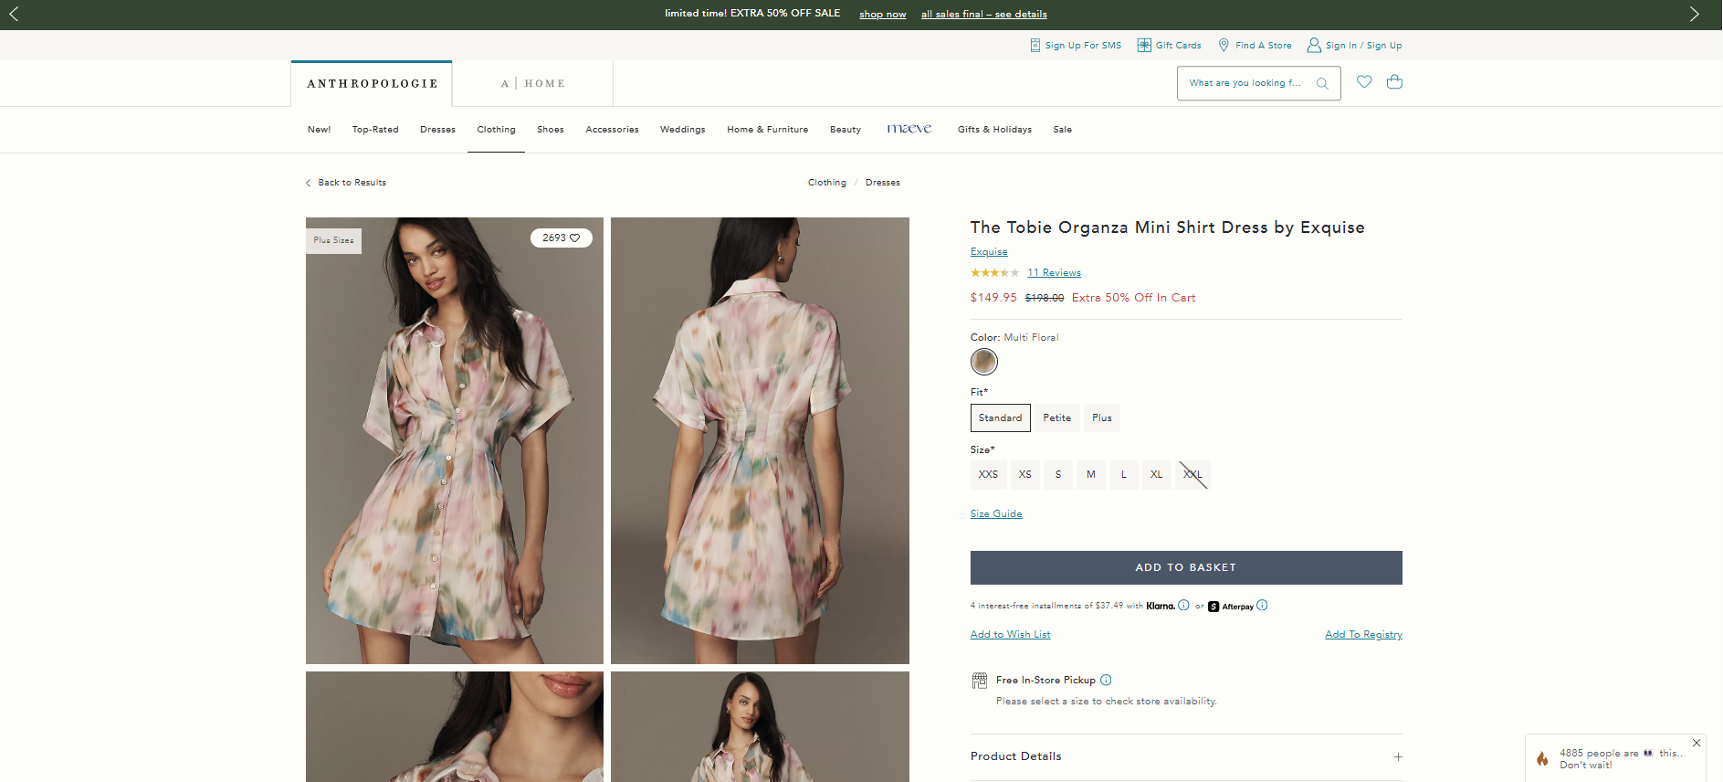Open the shopping basket icon
The image size is (1723, 782).
[1394, 81]
